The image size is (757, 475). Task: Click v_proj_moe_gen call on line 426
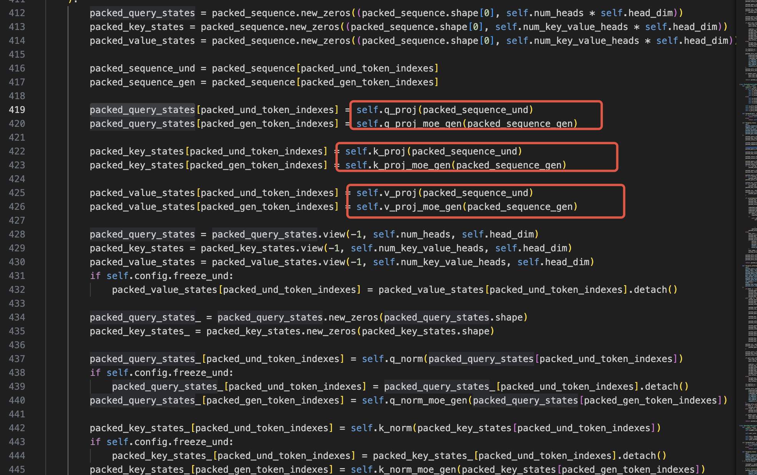pyautogui.click(x=423, y=207)
